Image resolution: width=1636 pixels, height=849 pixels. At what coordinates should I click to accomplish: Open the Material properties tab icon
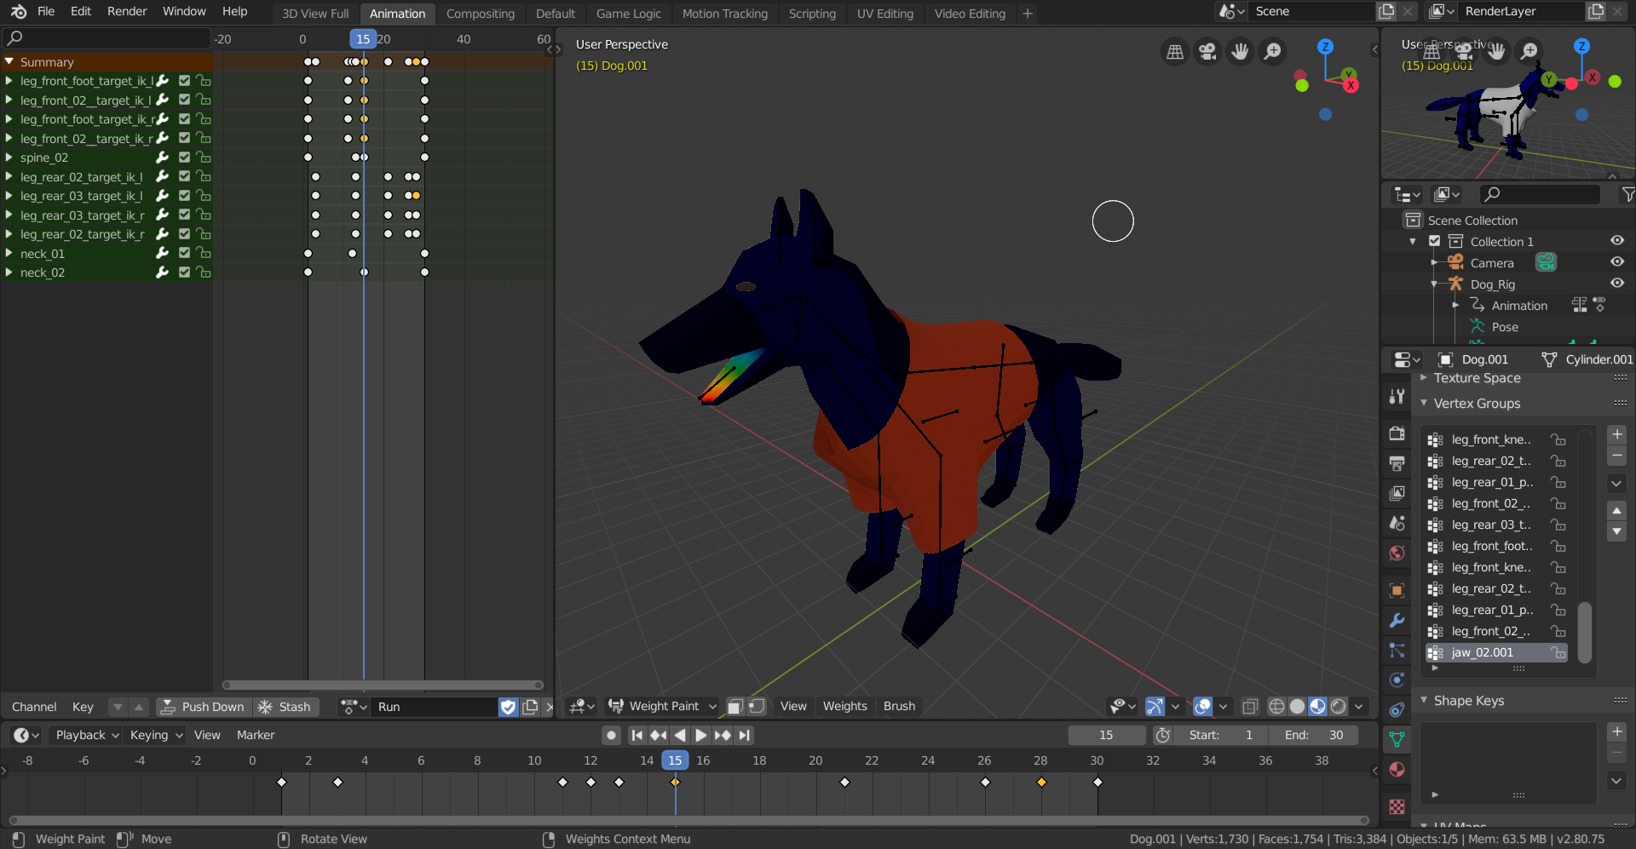[x=1397, y=770]
